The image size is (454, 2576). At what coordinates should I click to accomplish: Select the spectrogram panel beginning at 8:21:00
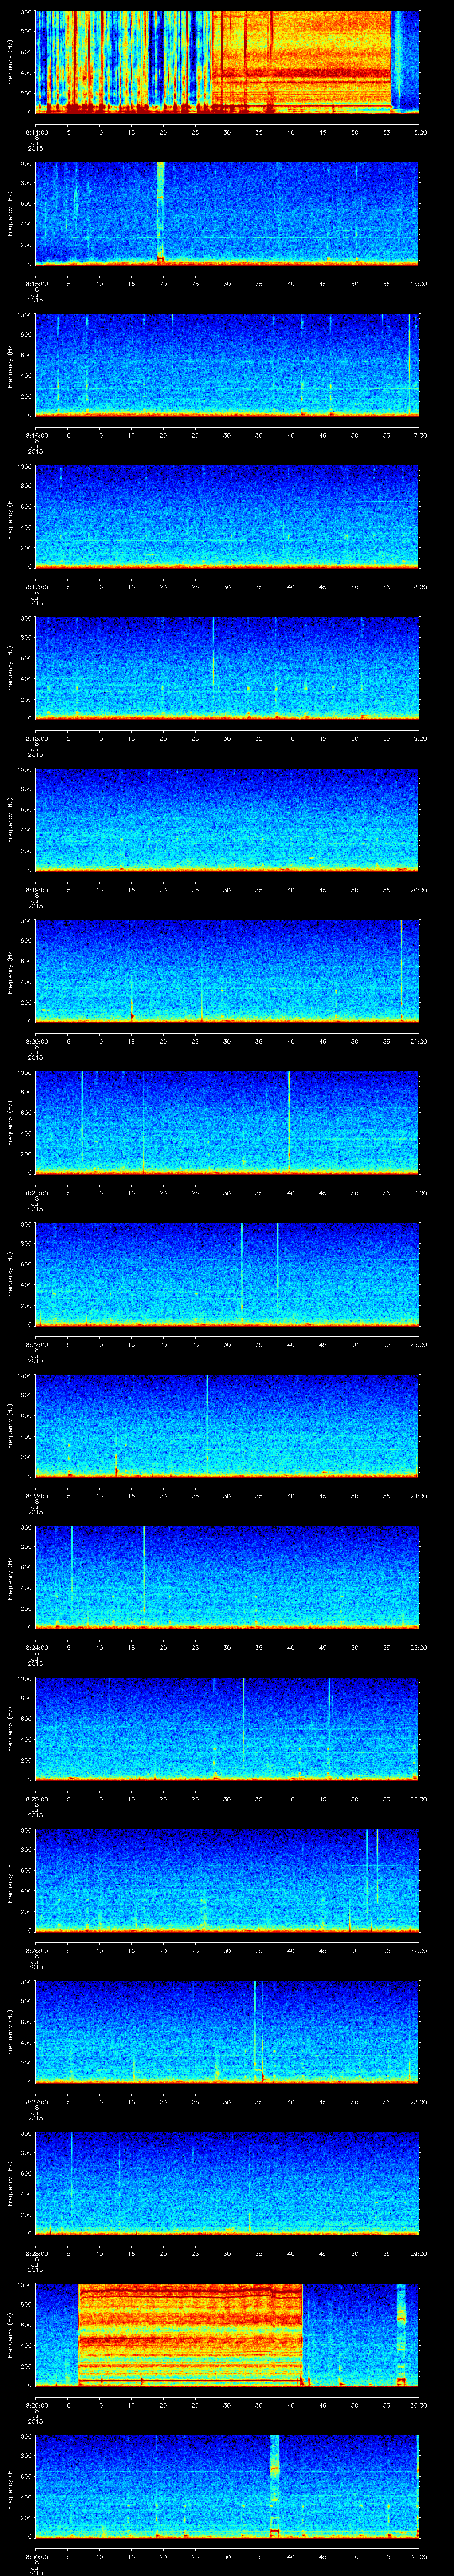pos(227,1122)
